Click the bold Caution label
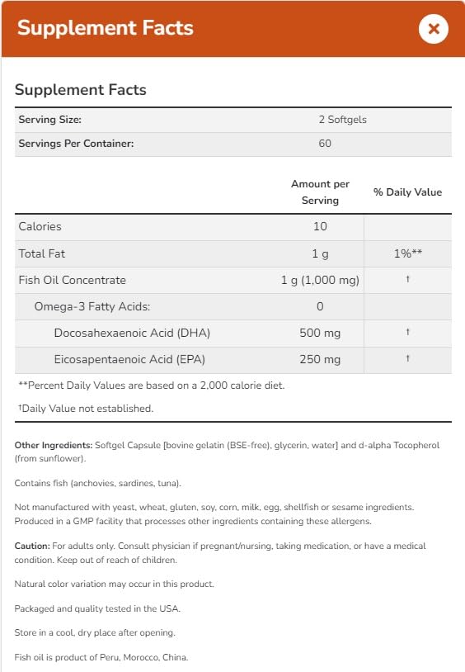 click(32, 546)
